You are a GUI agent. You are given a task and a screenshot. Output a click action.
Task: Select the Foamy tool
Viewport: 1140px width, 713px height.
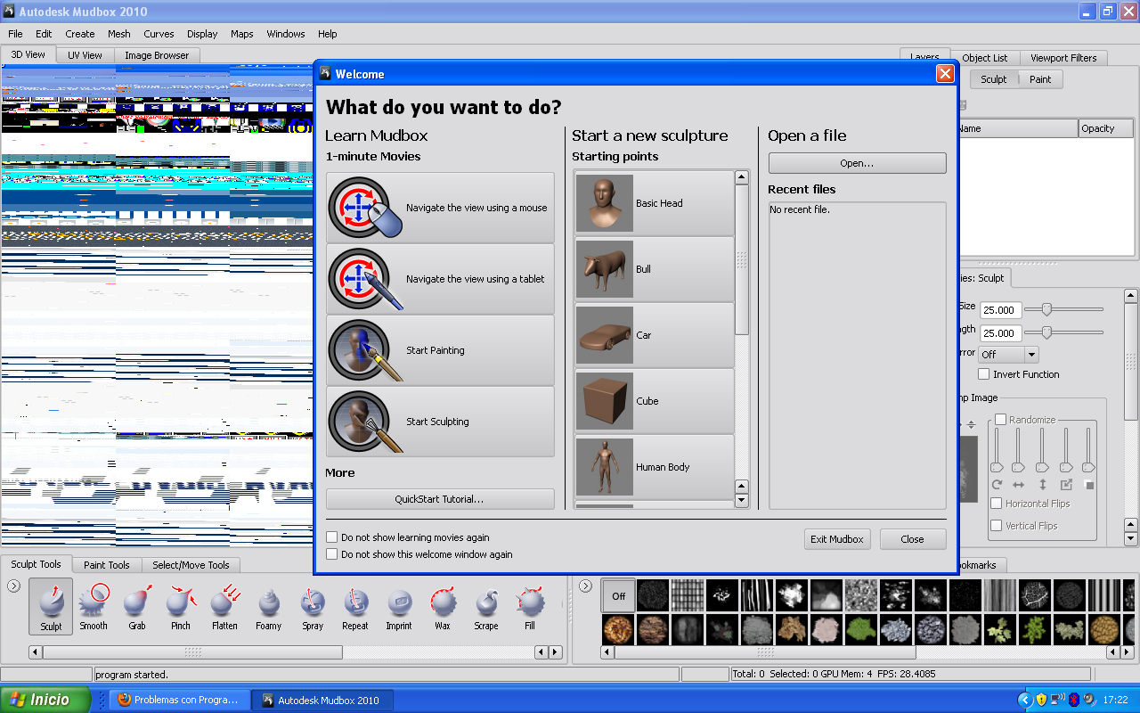268,607
